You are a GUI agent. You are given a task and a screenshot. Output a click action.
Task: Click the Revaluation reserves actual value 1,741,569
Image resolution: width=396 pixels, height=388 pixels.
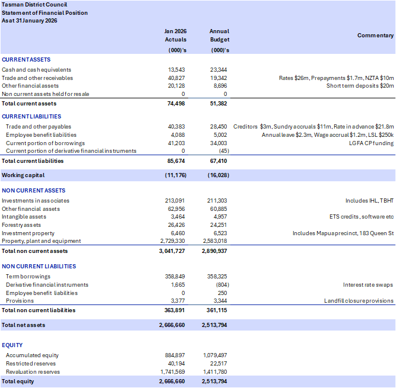pyautogui.click(x=172, y=372)
